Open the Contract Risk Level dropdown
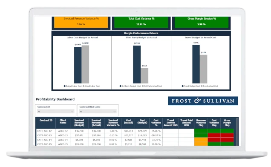The width and height of the screenshot is (271, 167). [x=98, y=112]
